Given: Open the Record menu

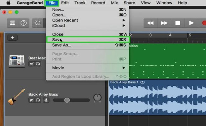Looking at the screenshot, I should coord(98,3).
